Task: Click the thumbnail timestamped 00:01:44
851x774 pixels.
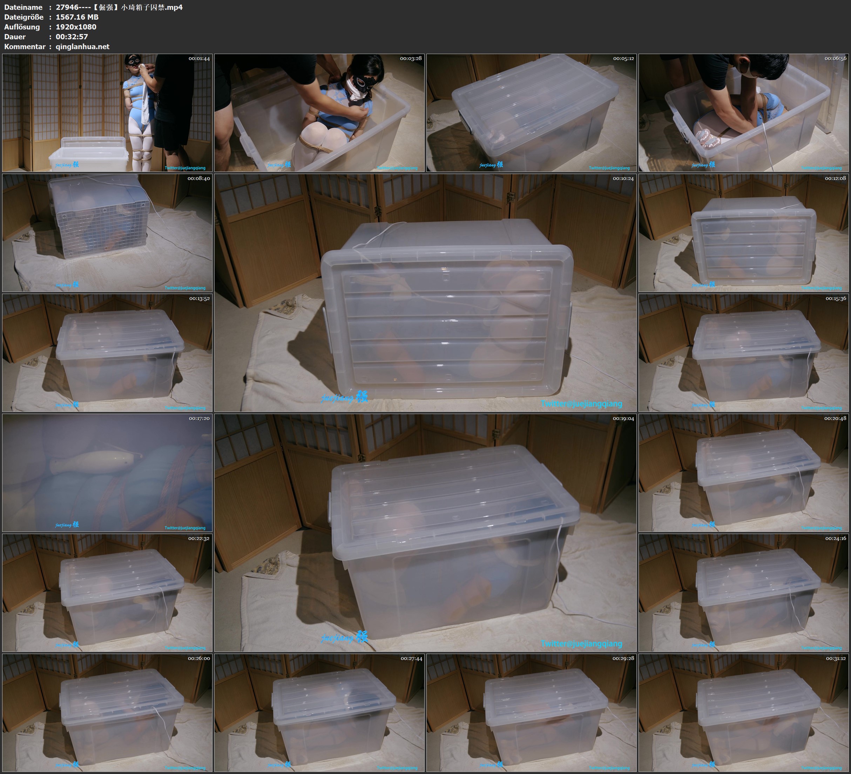Action: [x=107, y=113]
